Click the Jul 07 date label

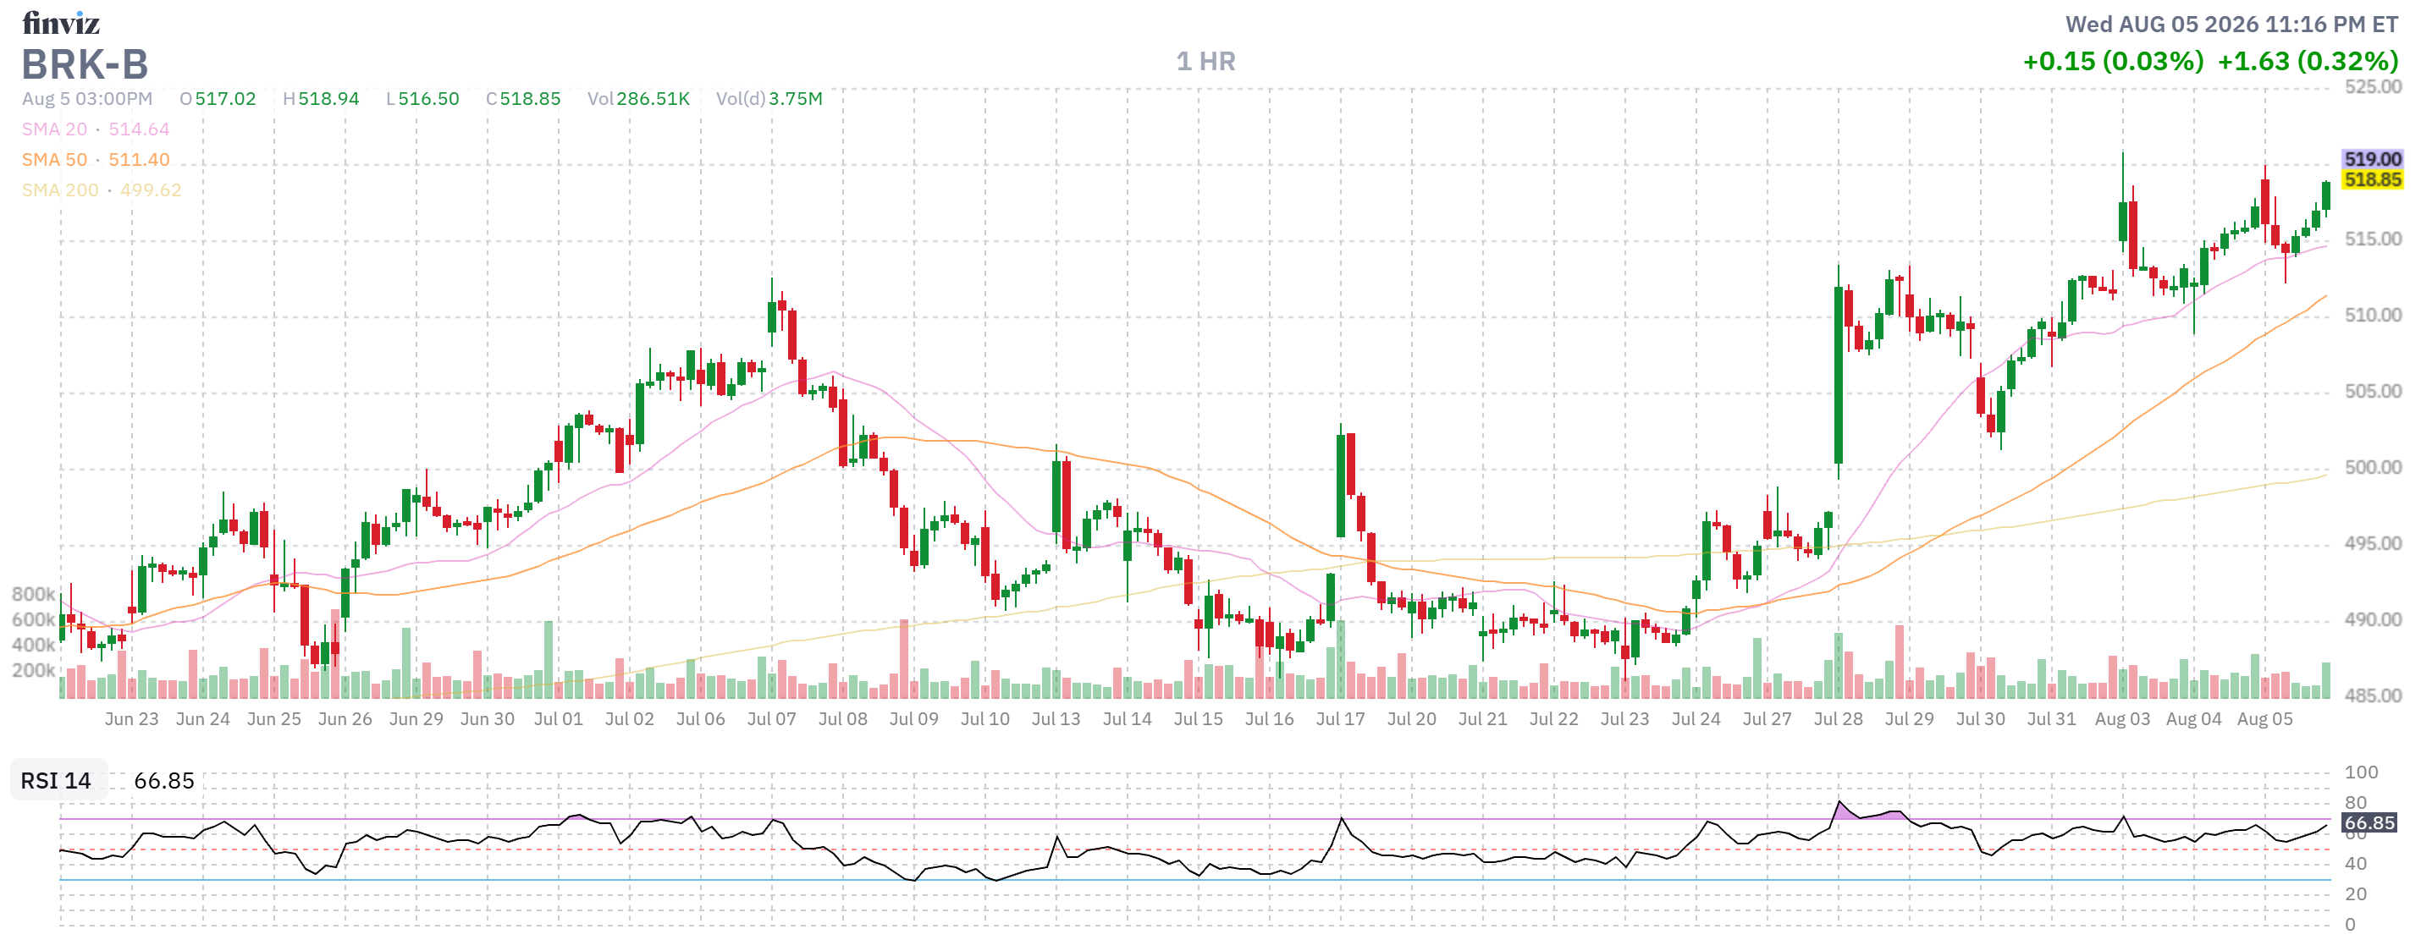point(772,720)
